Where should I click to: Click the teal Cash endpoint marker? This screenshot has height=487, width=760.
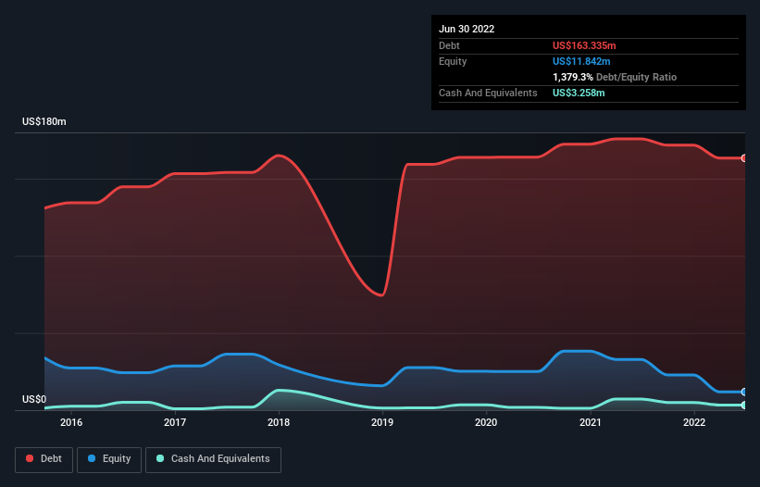[x=744, y=405]
